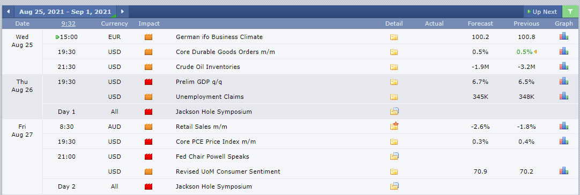580x195 pixels.
Task: View graph for Crude Oil Inventories
Action: click(x=563, y=66)
